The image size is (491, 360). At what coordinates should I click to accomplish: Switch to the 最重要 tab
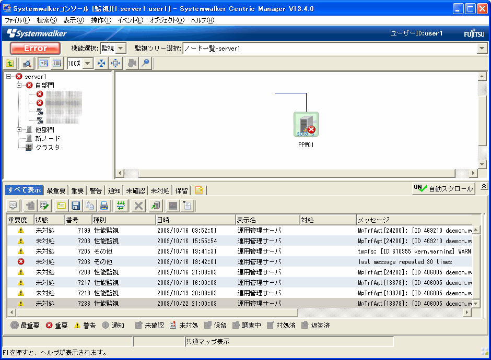(56, 190)
